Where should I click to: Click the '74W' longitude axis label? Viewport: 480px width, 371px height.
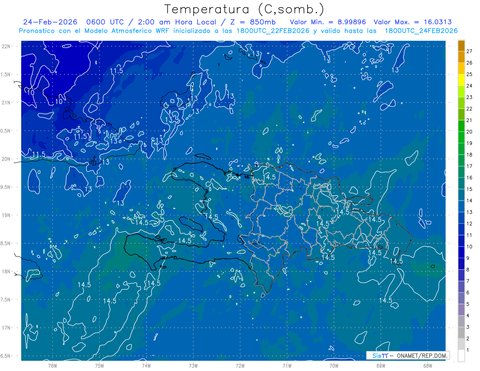click(146, 366)
